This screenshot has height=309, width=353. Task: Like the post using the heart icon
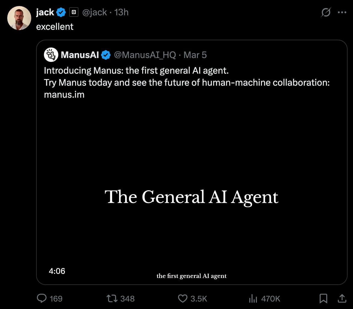coord(183,298)
